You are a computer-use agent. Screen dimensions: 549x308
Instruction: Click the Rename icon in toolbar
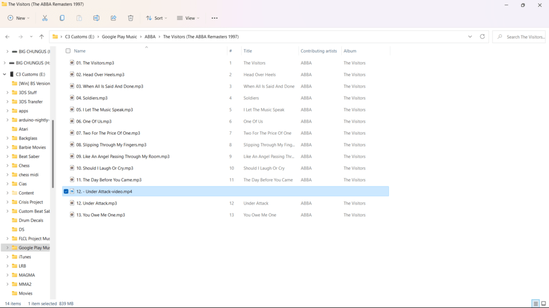point(96,18)
